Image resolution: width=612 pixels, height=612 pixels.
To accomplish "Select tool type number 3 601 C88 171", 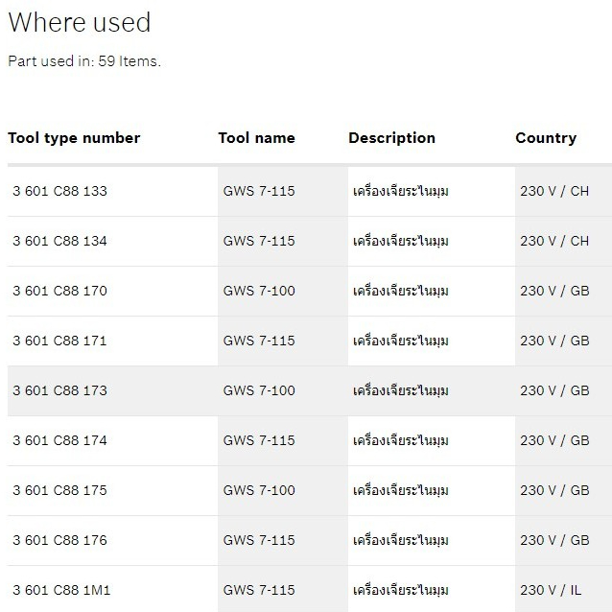I will click(59, 341).
